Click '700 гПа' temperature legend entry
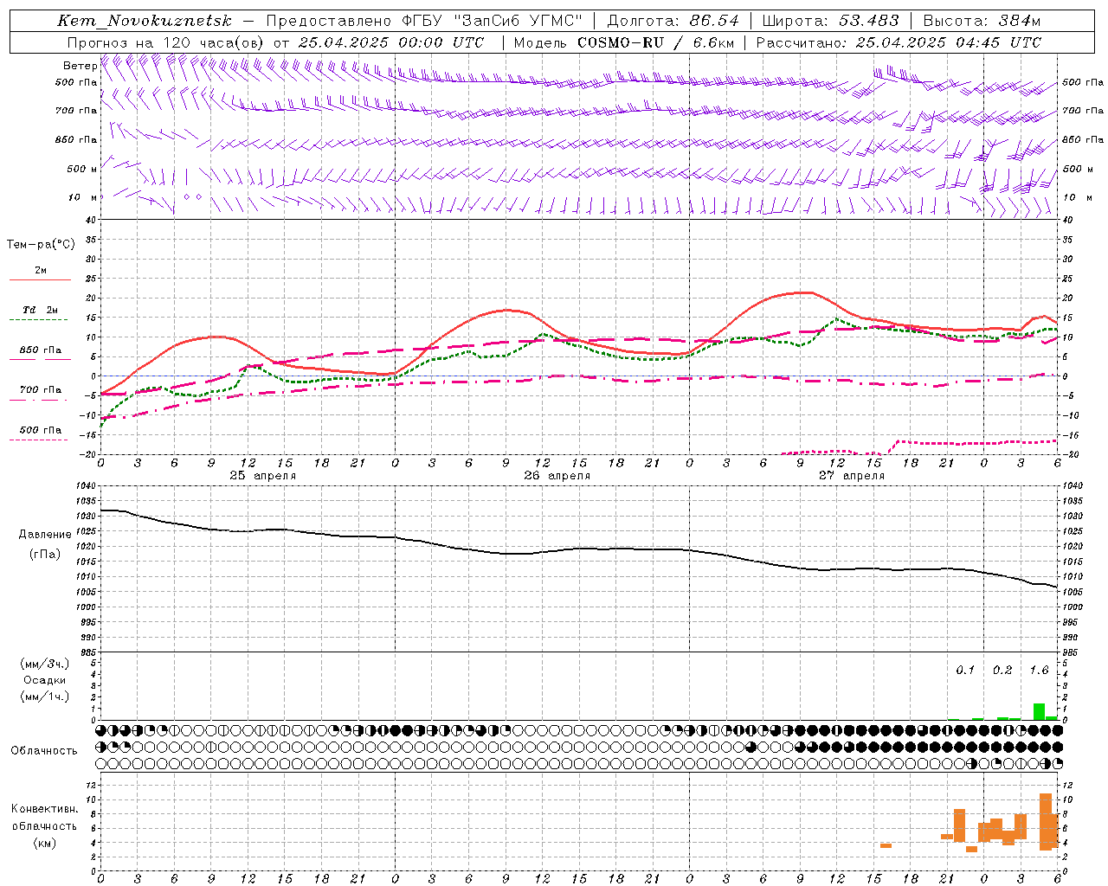This screenshot has width=1108, height=886. 41,390
